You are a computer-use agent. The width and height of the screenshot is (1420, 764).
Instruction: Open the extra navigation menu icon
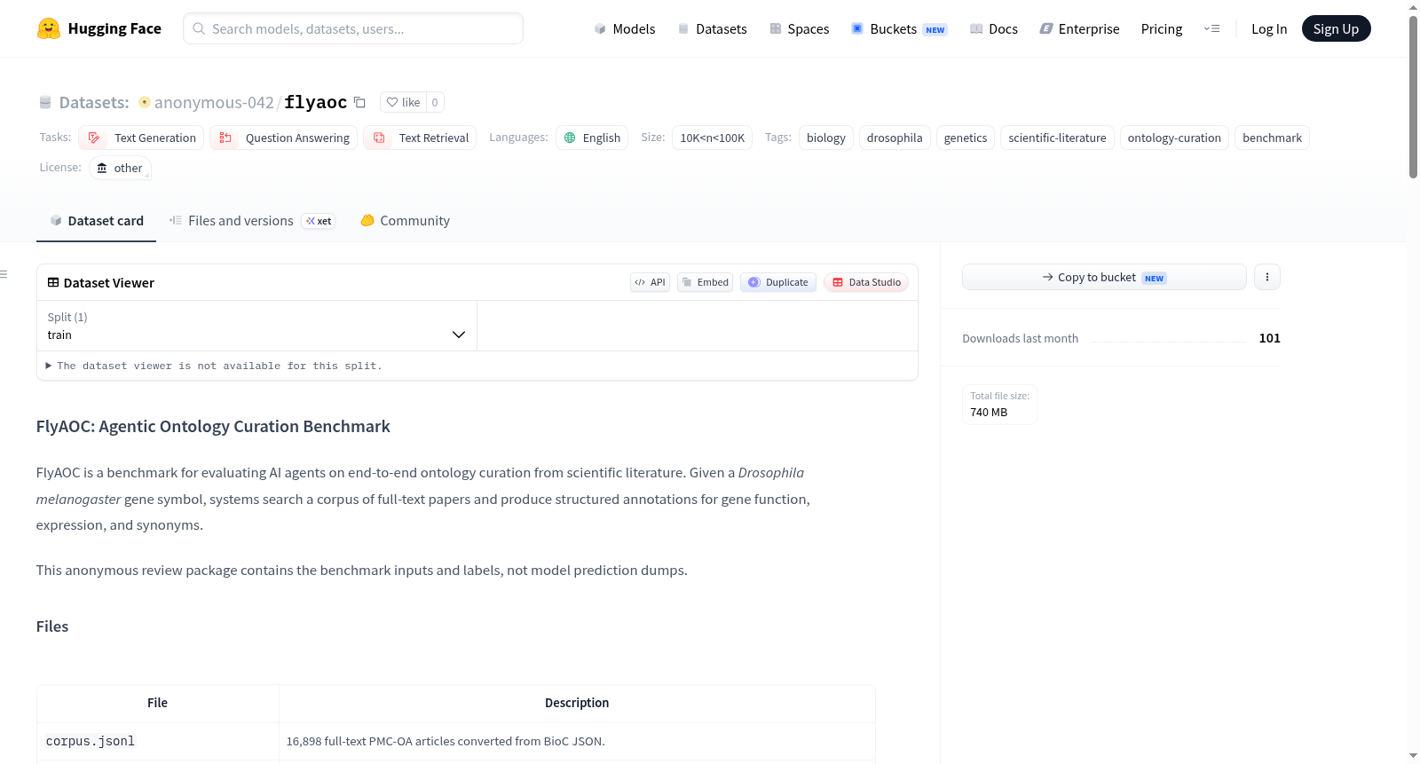(x=1211, y=28)
